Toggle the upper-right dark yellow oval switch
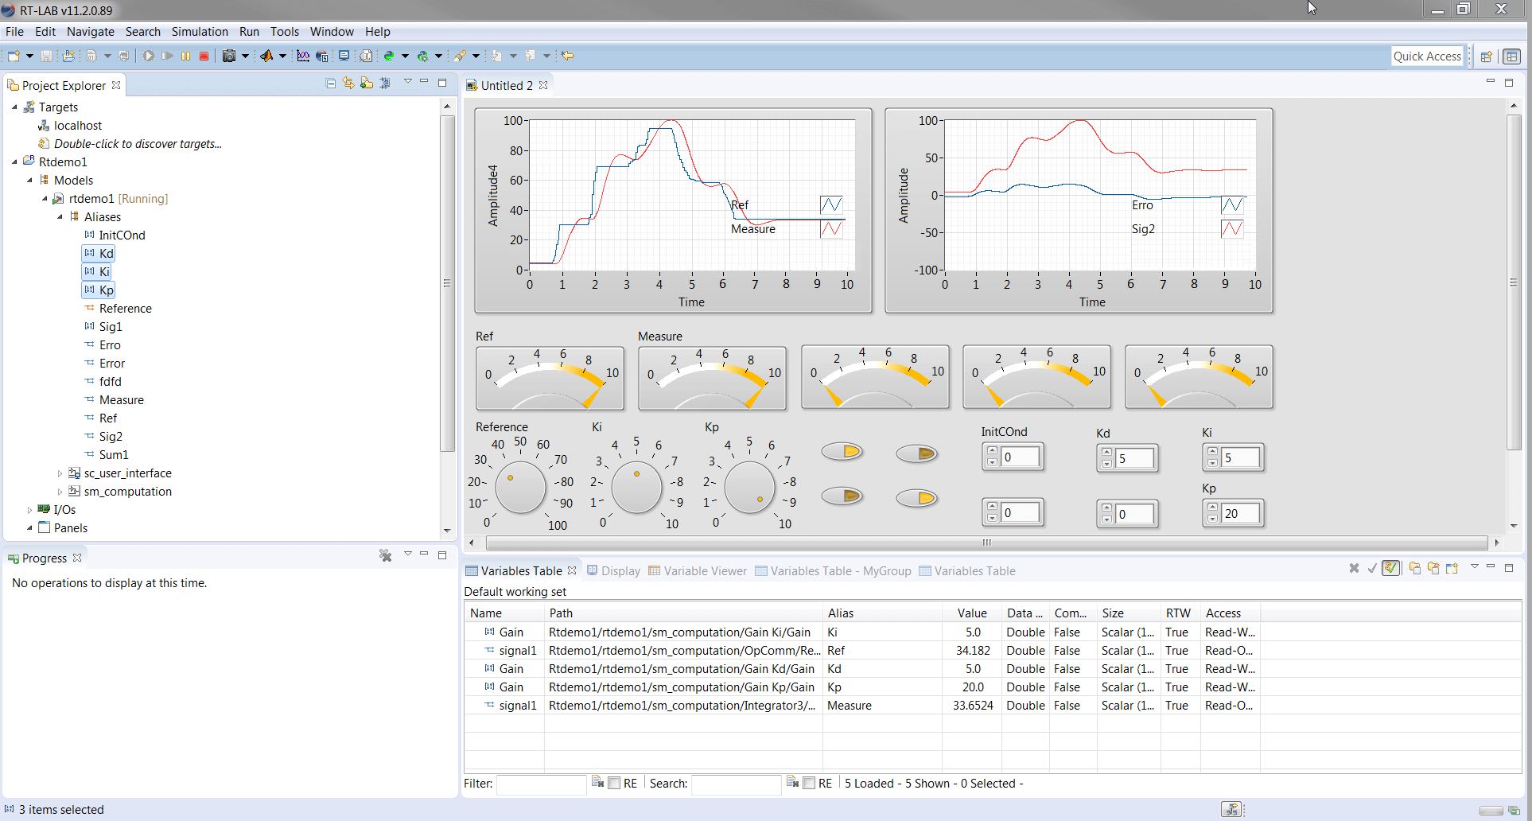 click(x=917, y=453)
